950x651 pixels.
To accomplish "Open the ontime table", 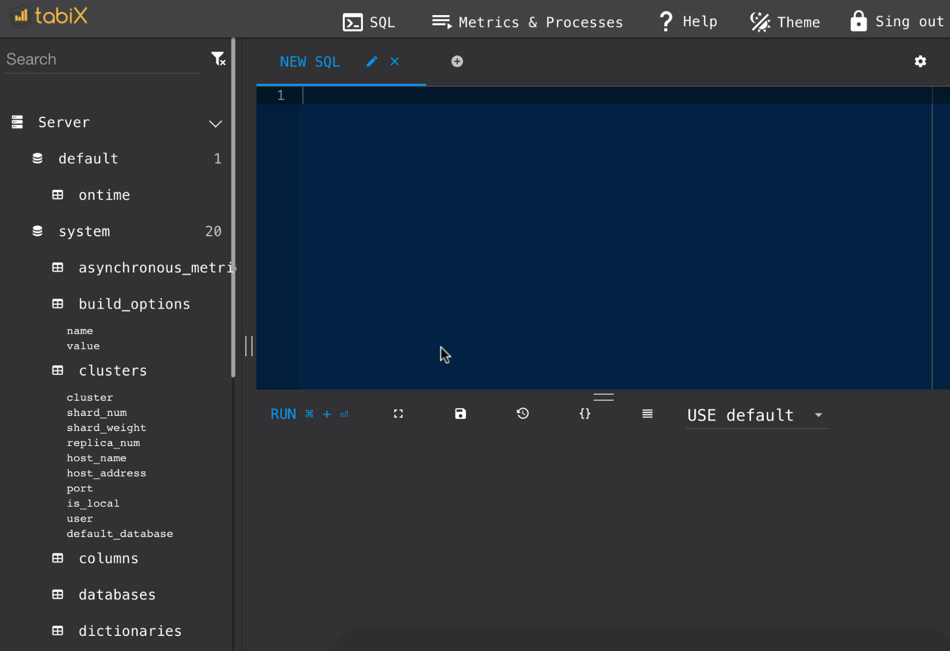I will click(104, 195).
